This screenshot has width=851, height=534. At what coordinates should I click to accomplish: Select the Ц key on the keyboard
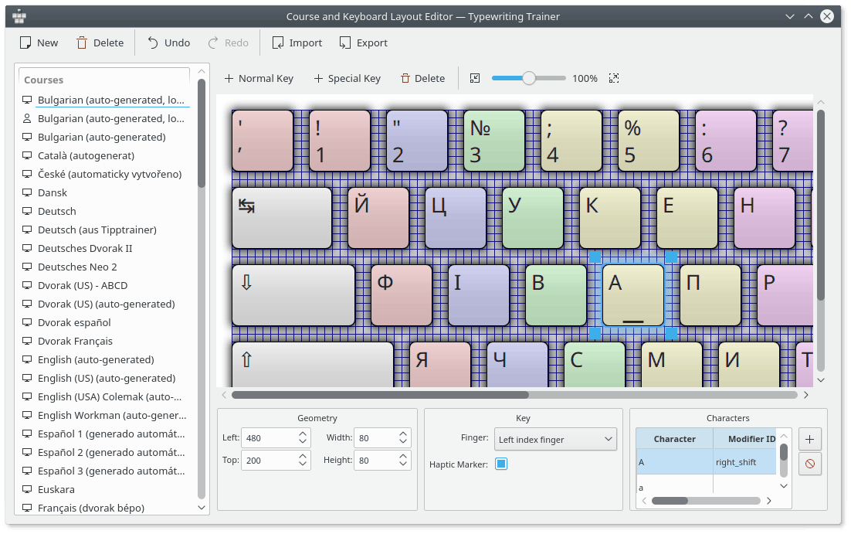pyautogui.click(x=456, y=219)
